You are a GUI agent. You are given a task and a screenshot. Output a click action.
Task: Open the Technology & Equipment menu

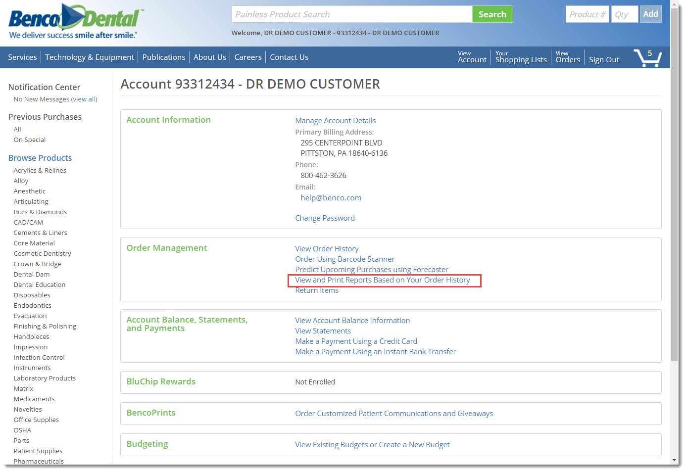pos(90,57)
